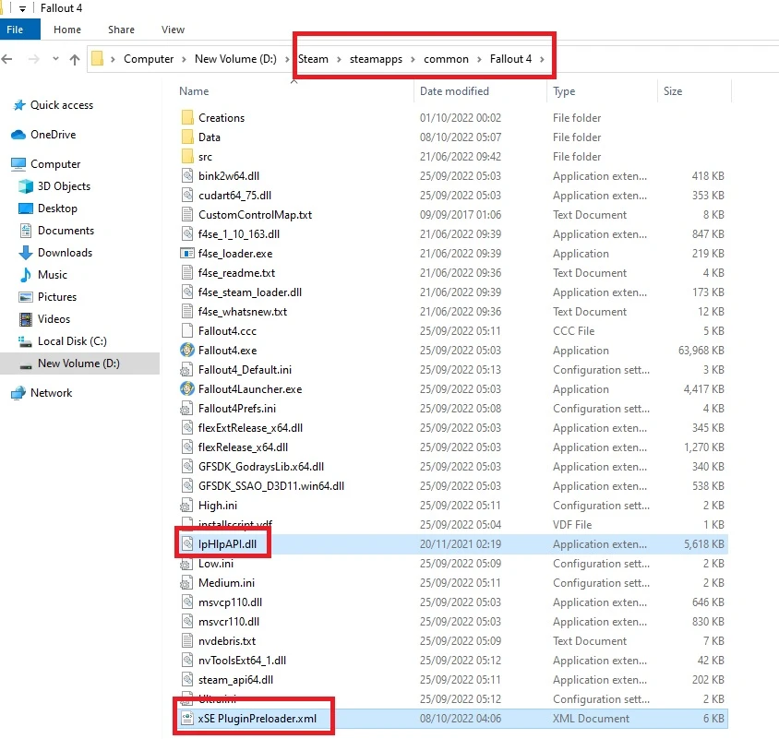The image size is (779, 739).
Task: Click the common breadcrumb segment
Action: [446, 59]
